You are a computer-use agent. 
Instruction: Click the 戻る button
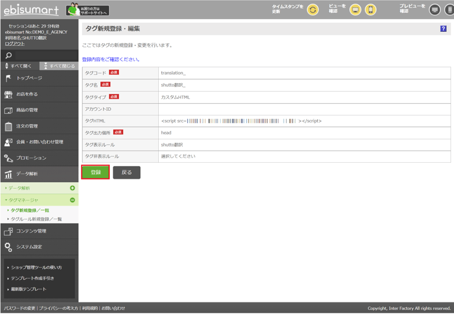(x=126, y=173)
